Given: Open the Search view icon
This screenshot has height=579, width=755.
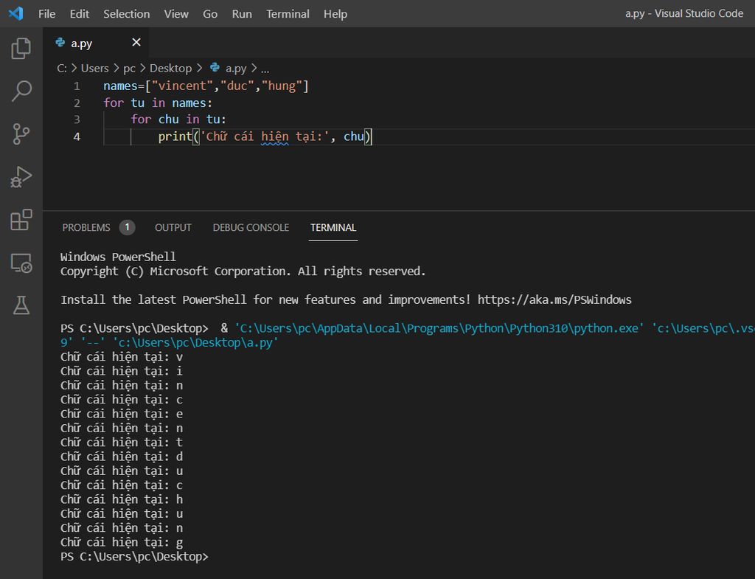Looking at the screenshot, I should [21, 91].
